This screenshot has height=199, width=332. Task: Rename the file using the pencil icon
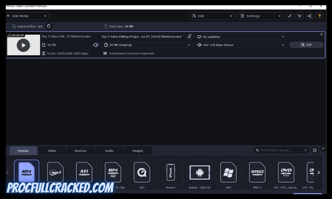click(189, 36)
